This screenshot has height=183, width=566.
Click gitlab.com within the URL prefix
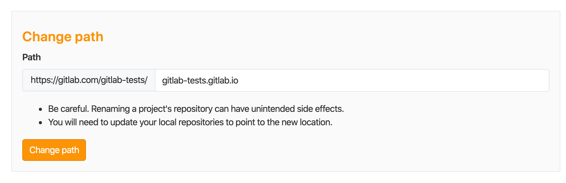tap(78, 80)
